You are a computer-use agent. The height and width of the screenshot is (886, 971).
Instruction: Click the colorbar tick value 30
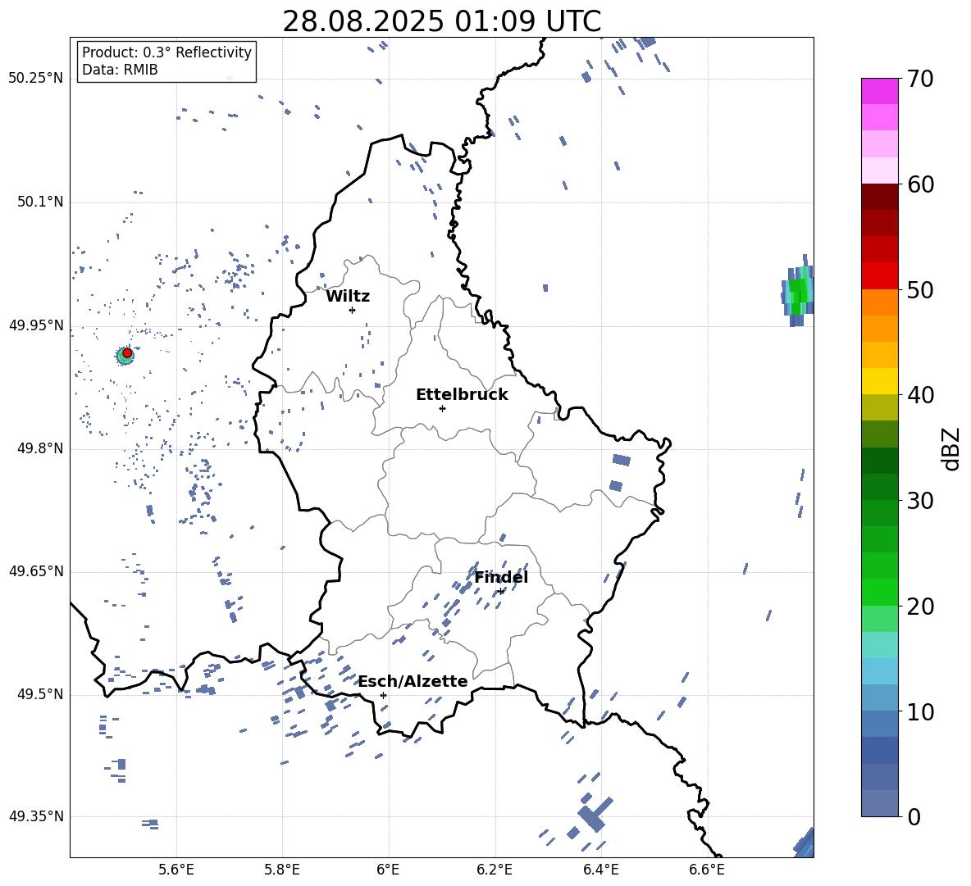pyautogui.click(x=920, y=500)
